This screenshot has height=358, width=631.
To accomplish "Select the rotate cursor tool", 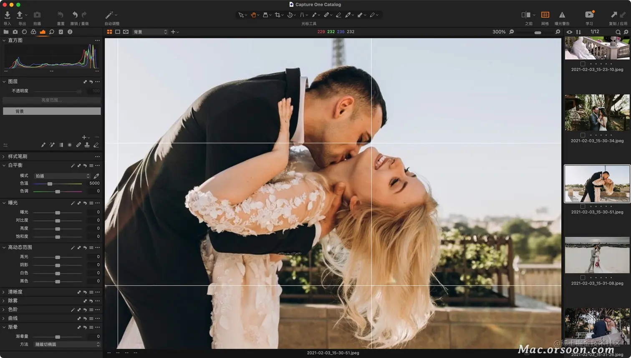I will (290, 15).
